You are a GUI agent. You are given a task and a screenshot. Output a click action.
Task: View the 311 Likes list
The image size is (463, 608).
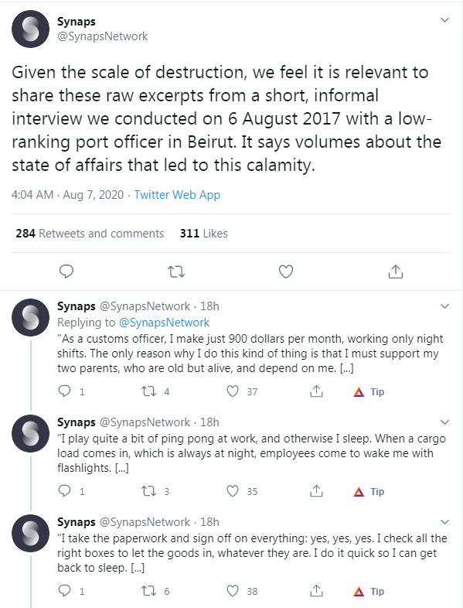point(204,234)
